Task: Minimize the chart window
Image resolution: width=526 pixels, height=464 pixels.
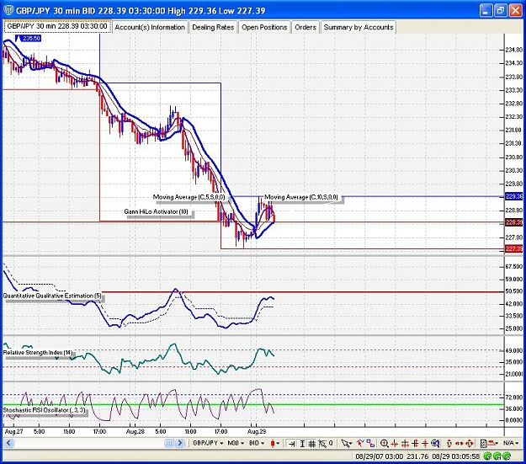Action: pos(486,10)
